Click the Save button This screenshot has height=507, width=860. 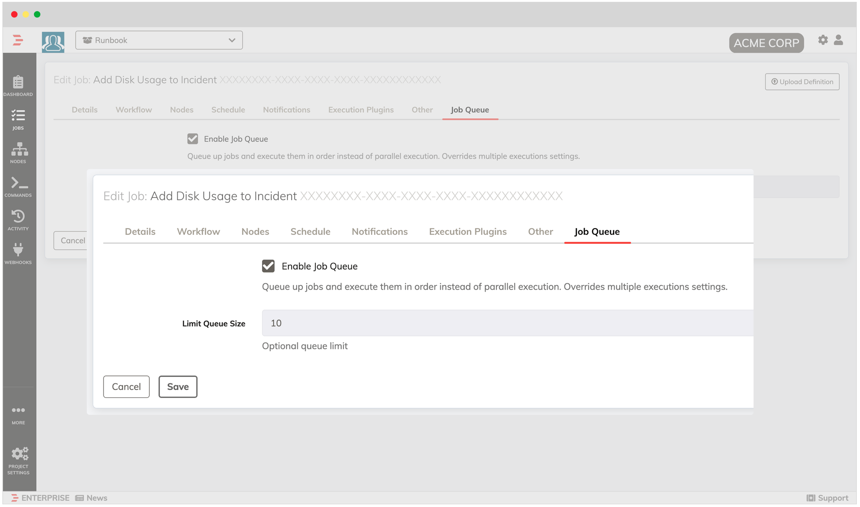[x=178, y=387]
